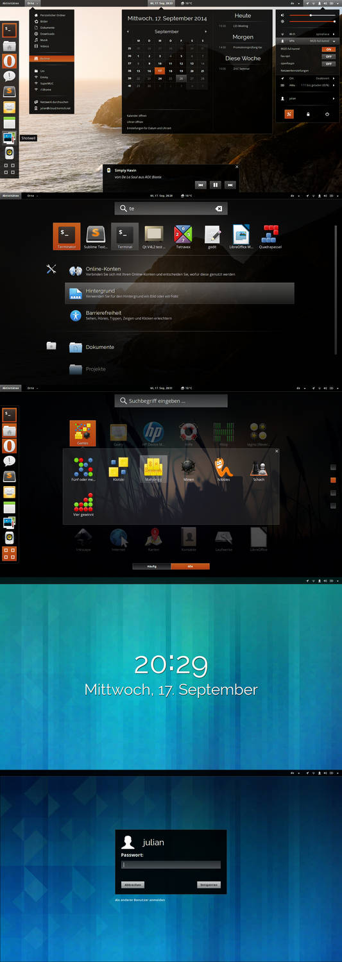This screenshot has height=962, width=342.
Task: Open Persönlicher Ordner in Orte menu
Action: coord(52,15)
